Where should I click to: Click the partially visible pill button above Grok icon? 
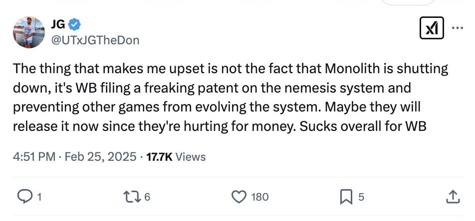point(407,2)
